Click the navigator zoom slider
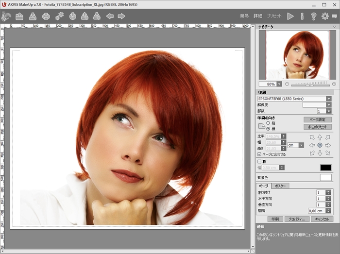Image resolution: width=340 pixels, height=254 pixels. click(310, 85)
